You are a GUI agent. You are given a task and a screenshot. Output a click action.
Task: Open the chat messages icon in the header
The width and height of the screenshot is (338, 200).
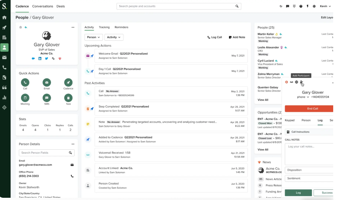(287, 6)
